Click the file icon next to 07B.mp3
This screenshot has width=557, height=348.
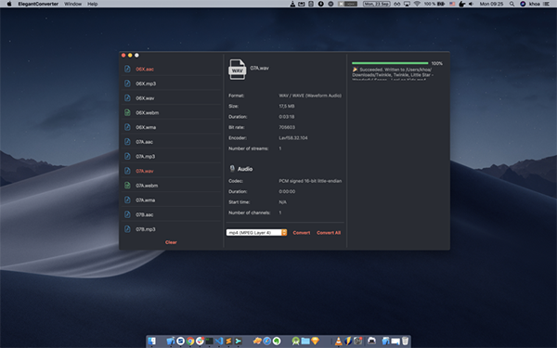click(x=127, y=229)
